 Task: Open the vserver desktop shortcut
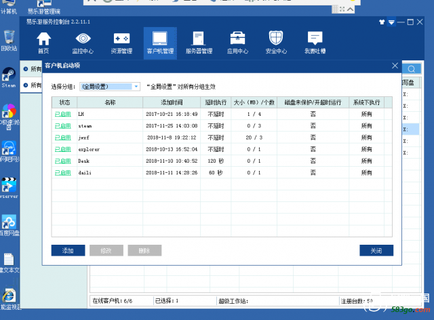coord(9,188)
